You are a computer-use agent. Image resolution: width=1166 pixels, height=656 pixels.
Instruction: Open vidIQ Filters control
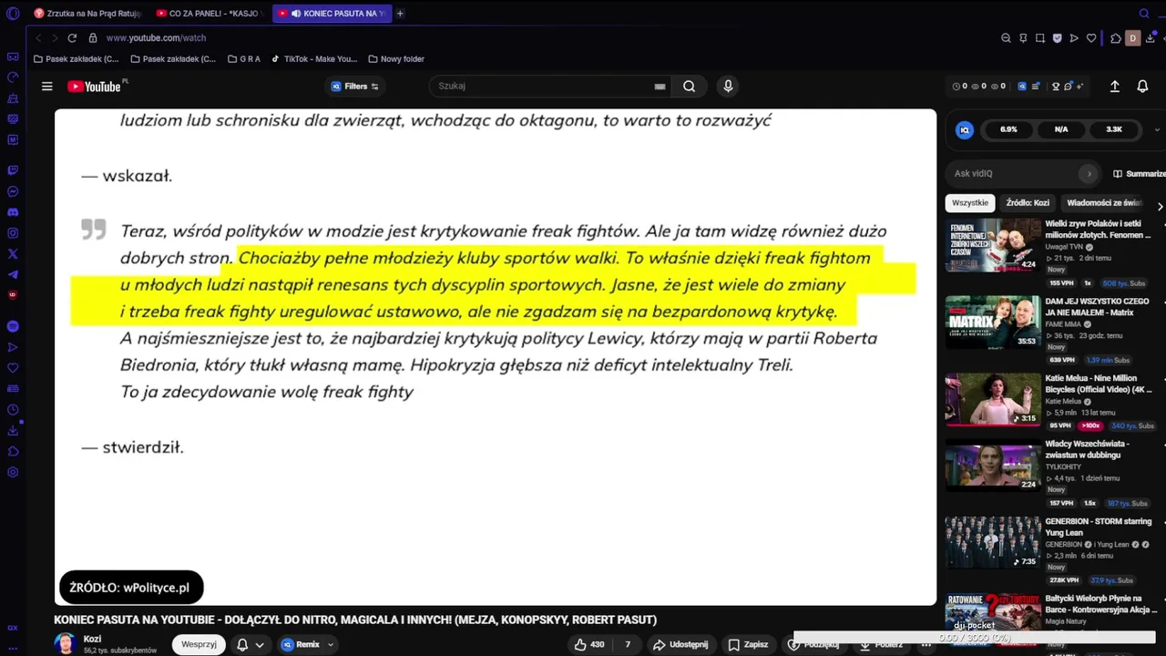355,87
